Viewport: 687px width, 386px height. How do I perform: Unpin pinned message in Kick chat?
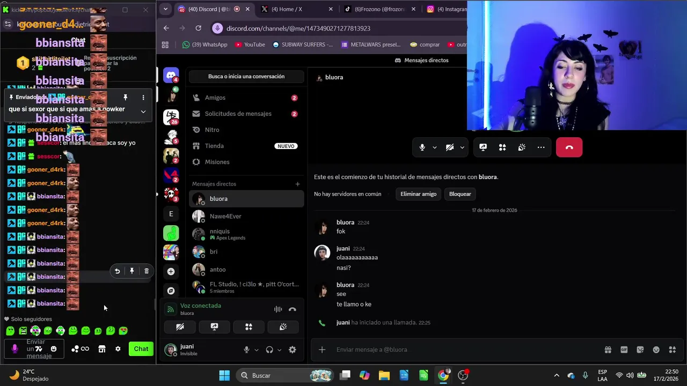click(125, 97)
